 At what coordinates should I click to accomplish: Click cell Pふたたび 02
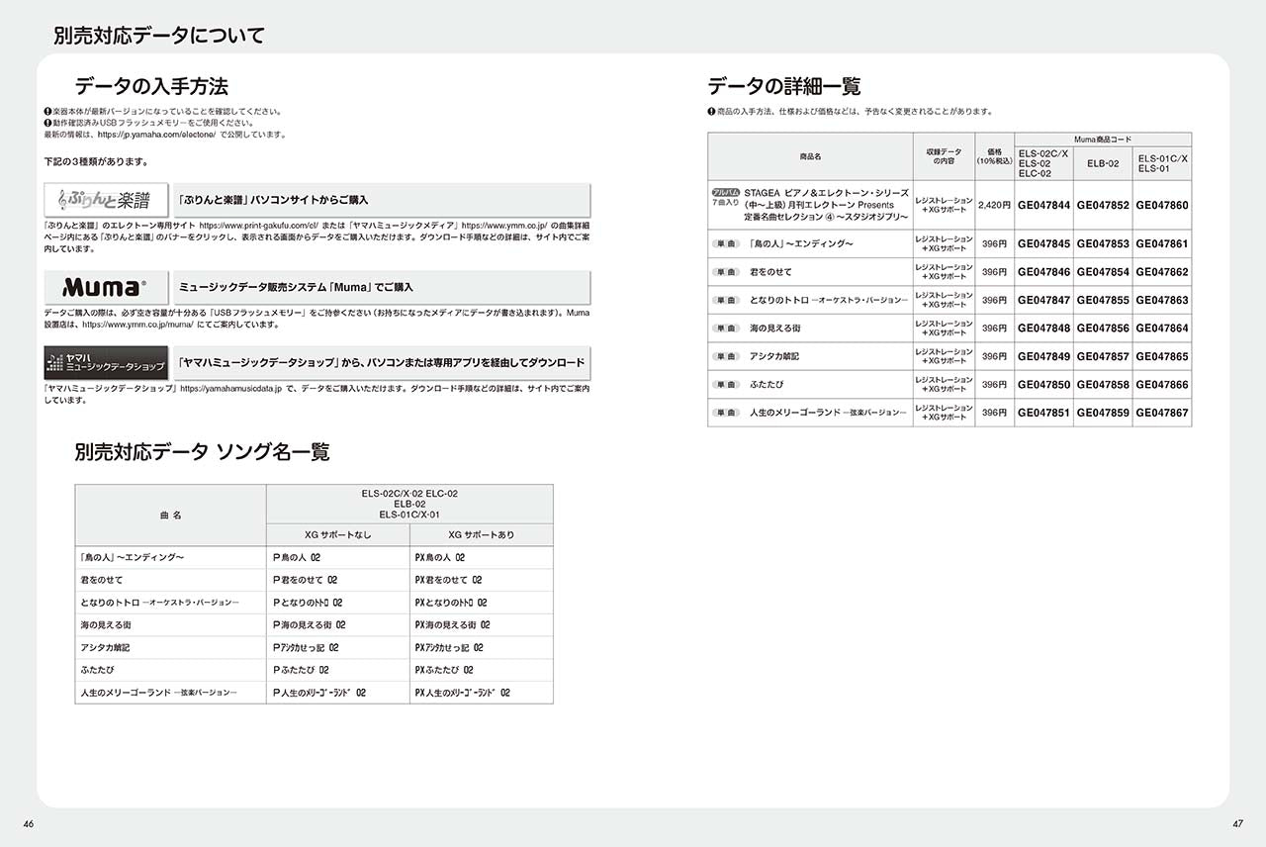pyautogui.click(x=338, y=670)
